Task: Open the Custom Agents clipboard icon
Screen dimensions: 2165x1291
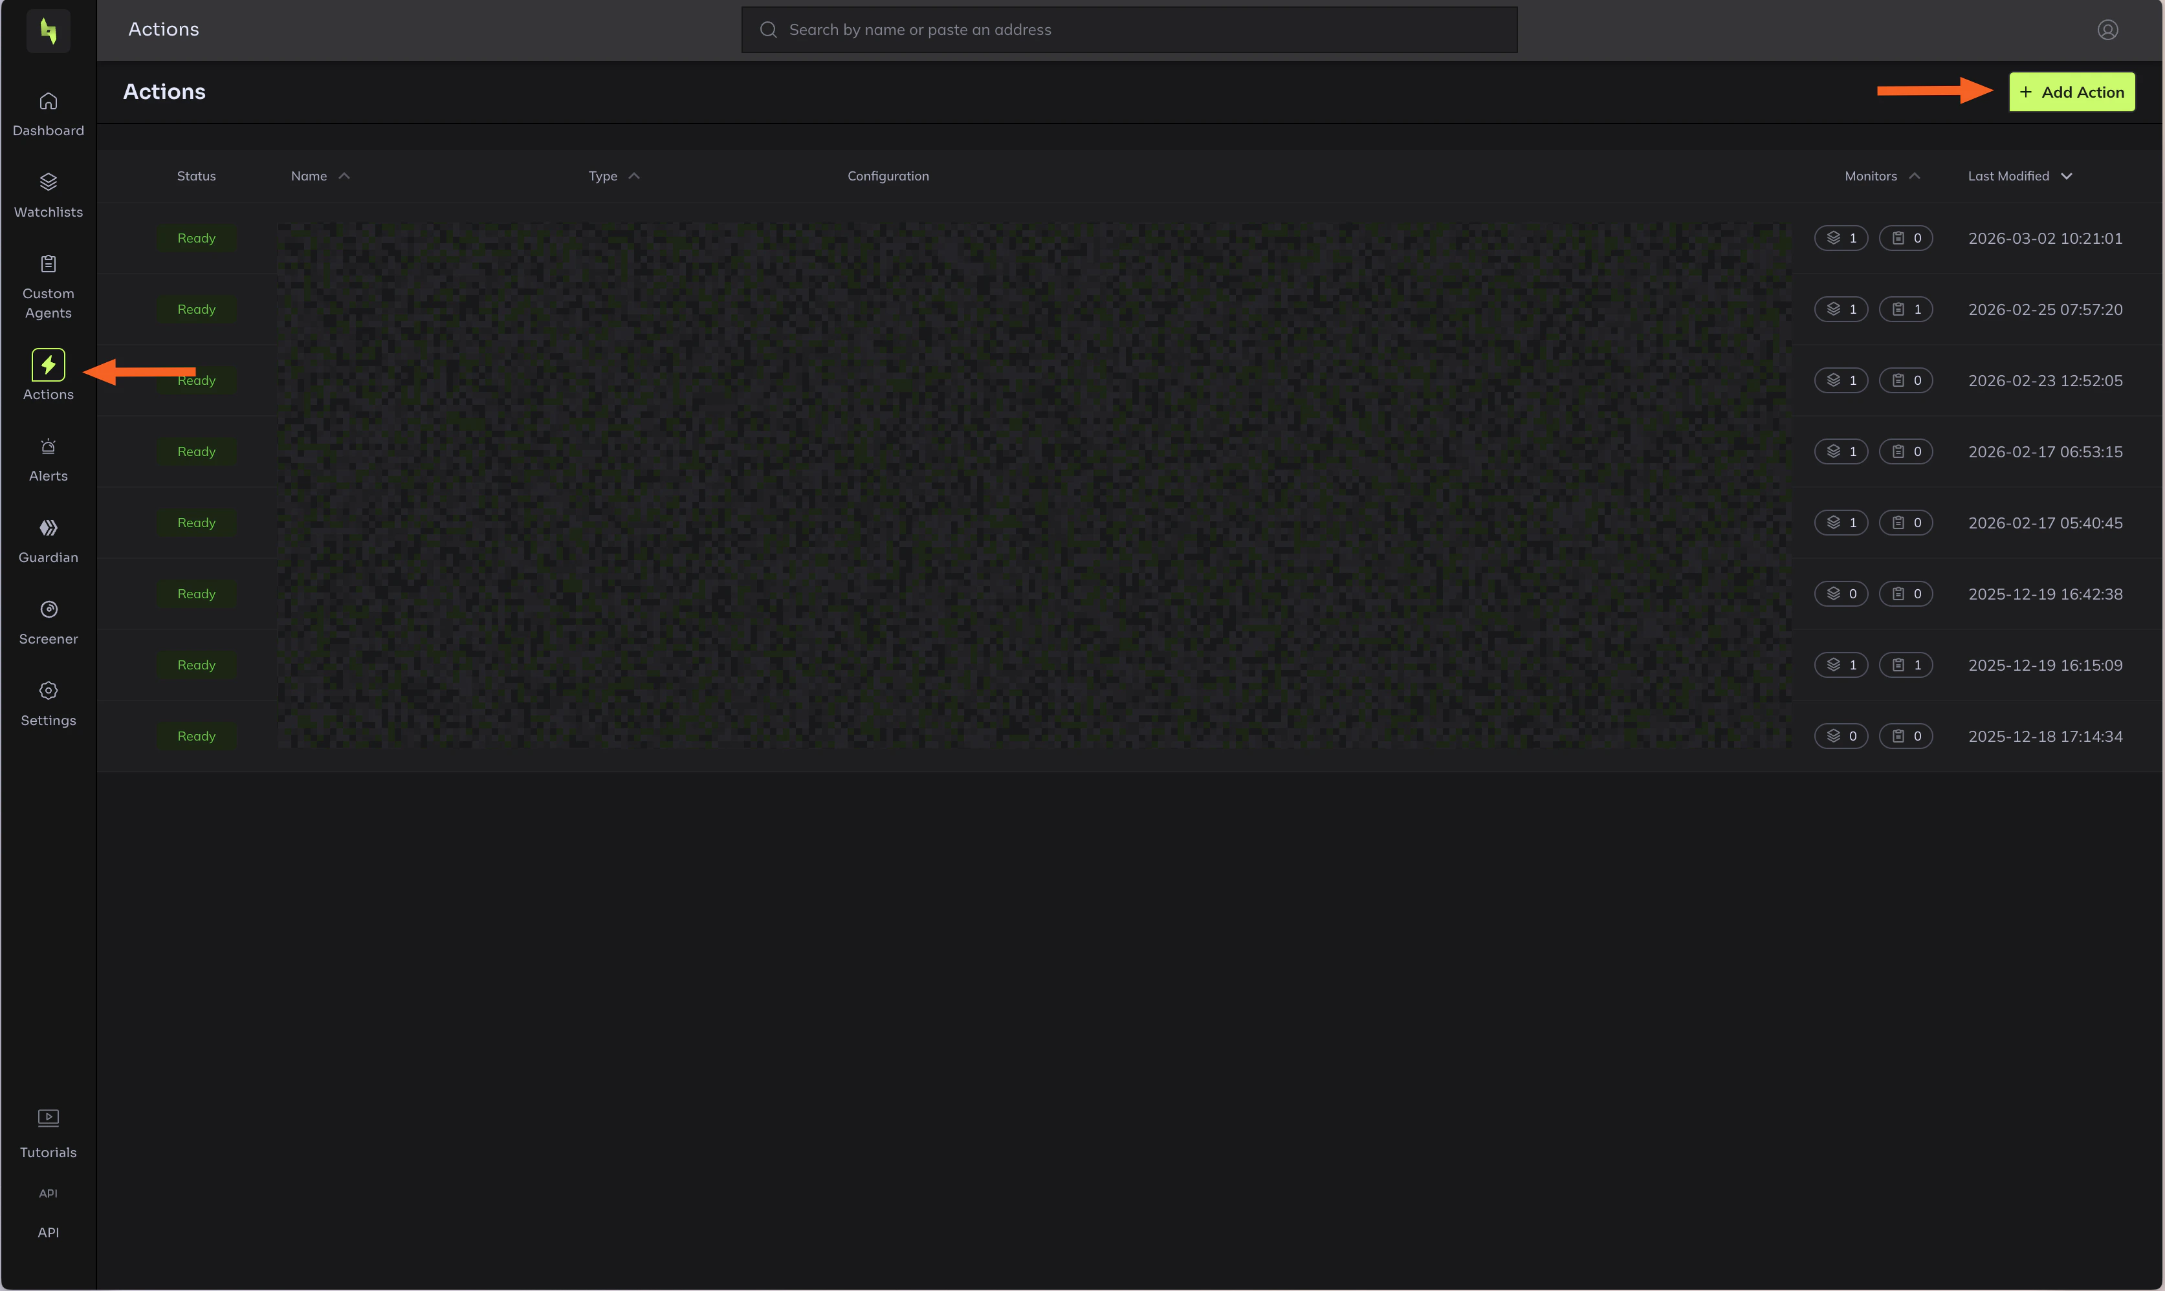Action: [x=48, y=264]
